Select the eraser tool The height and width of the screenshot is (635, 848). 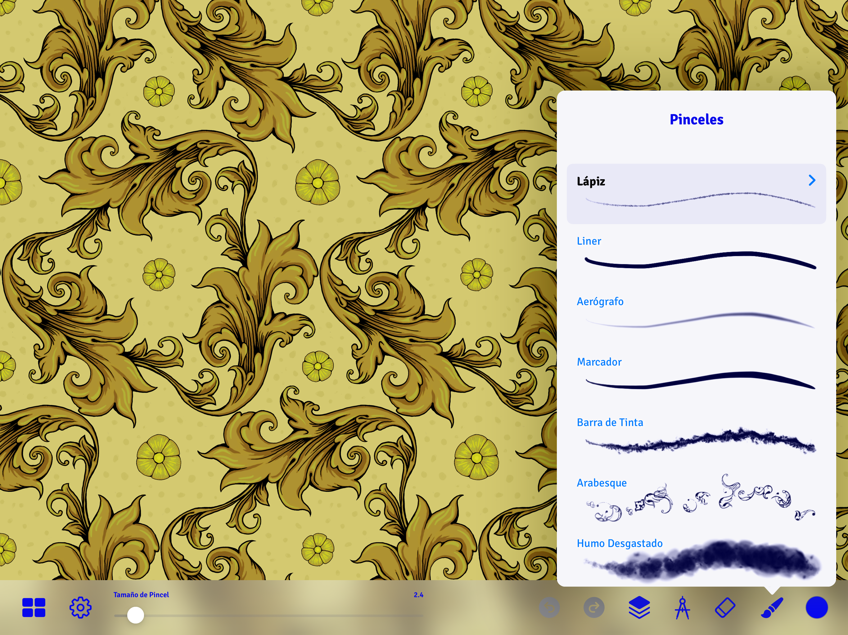pyautogui.click(x=725, y=607)
